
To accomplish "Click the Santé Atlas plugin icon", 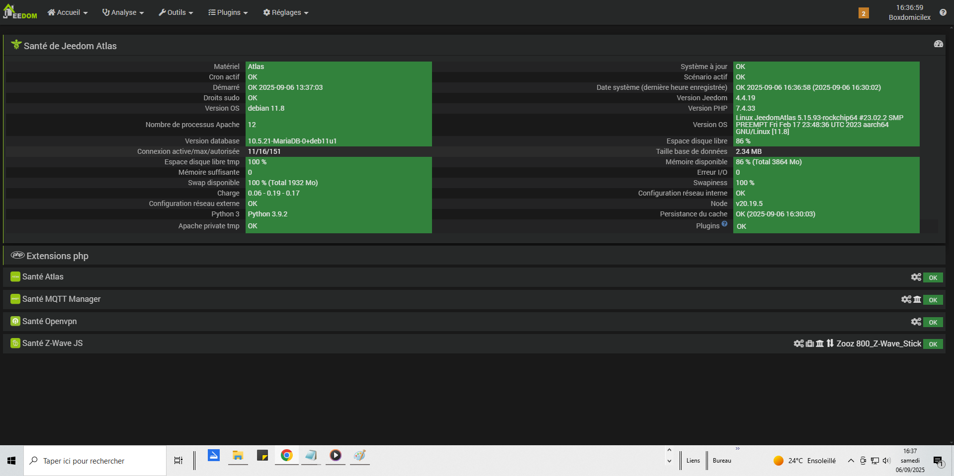I will tap(15, 277).
